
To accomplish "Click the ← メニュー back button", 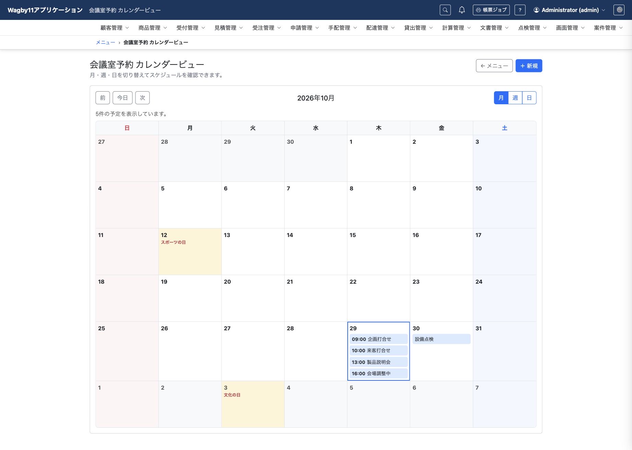I will pos(494,66).
